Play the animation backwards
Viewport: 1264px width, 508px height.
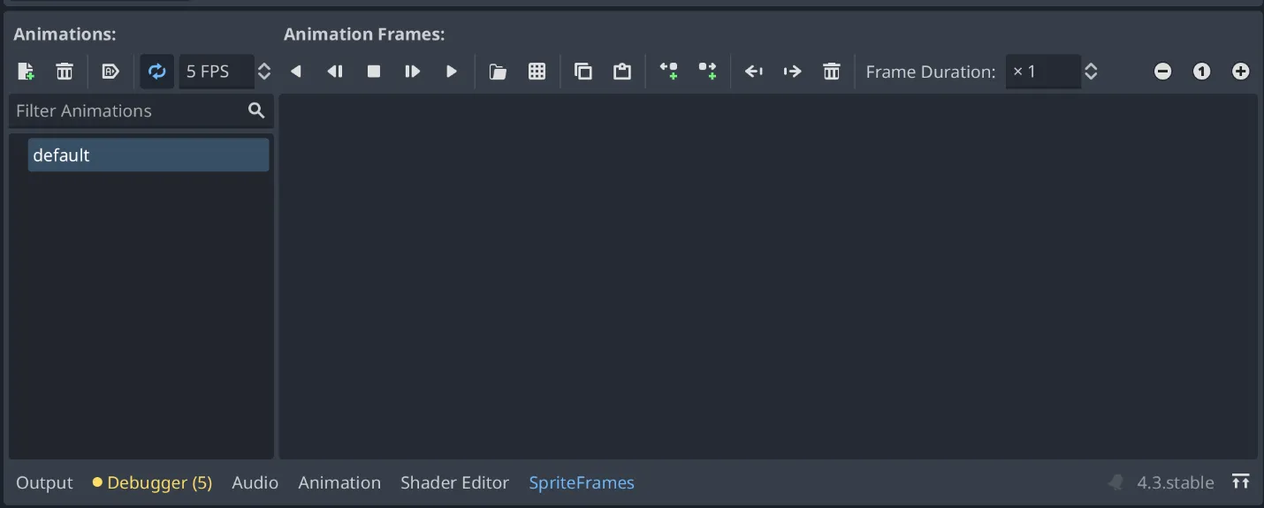(296, 72)
